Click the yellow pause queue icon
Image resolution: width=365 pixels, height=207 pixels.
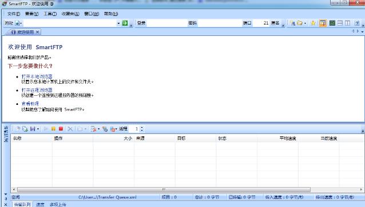(53, 129)
